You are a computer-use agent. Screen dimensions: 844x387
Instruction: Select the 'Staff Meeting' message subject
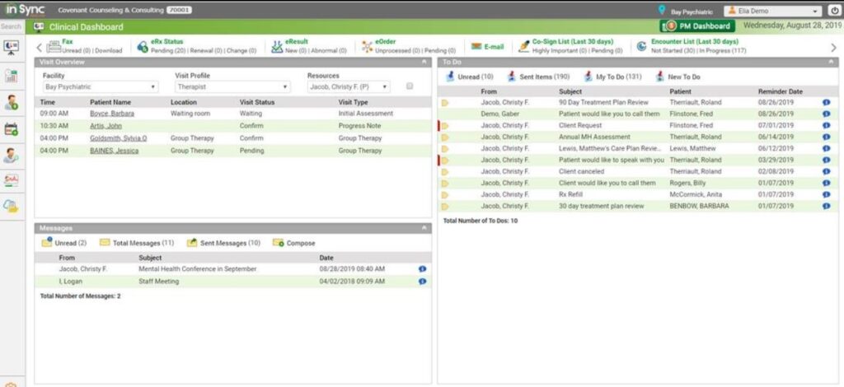point(159,282)
